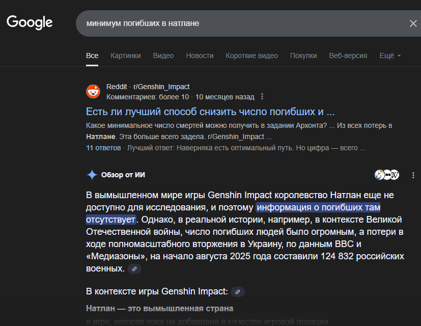Open the Покупки tab
Screen dimensions: 421x326
(303, 56)
